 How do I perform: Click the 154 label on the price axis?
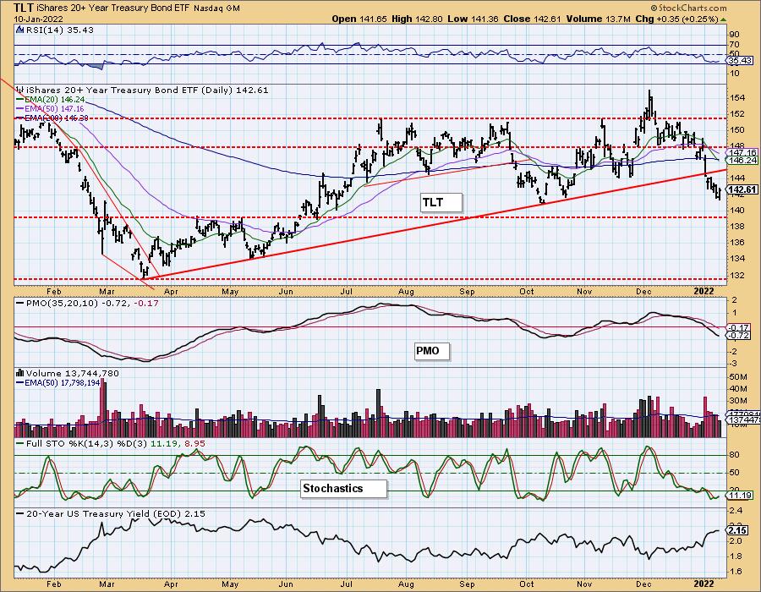pos(737,97)
